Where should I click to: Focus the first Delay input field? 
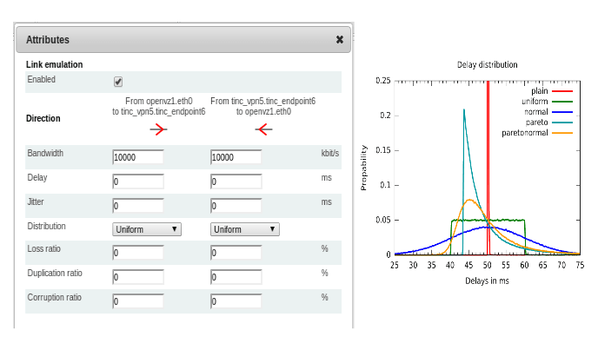pyautogui.click(x=138, y=182)
